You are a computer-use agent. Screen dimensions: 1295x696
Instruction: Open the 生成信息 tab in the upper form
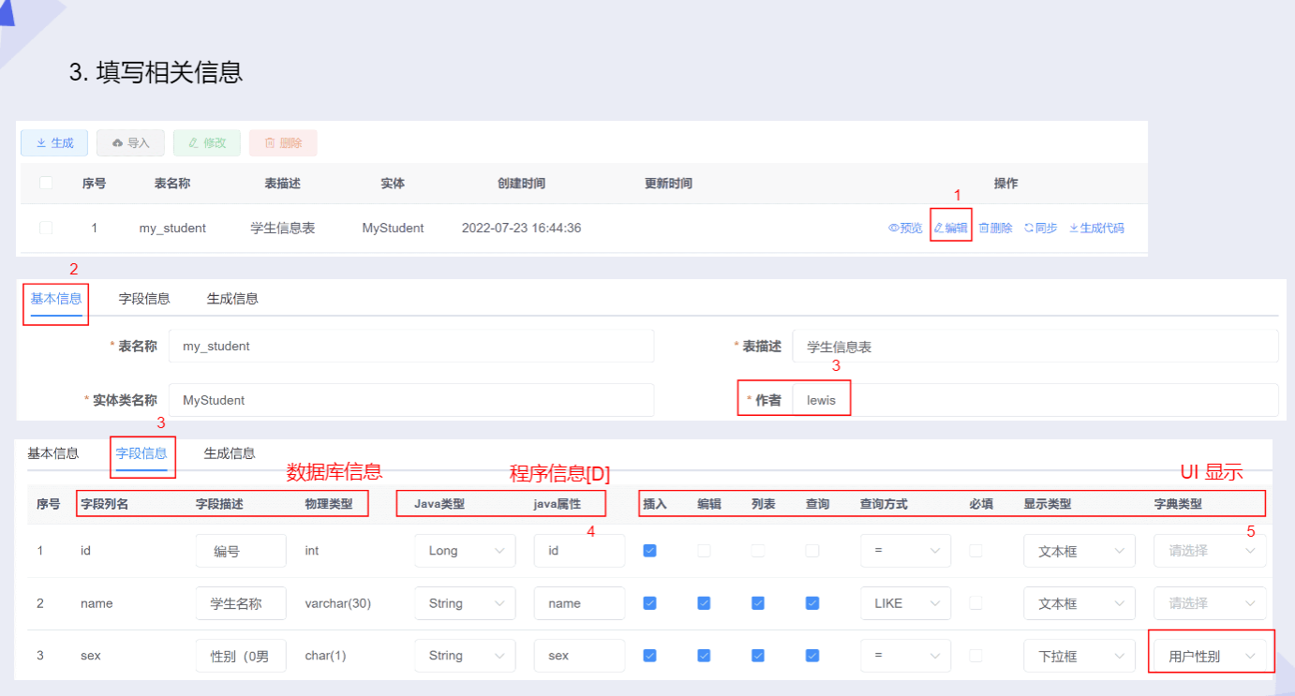point(232,298)
